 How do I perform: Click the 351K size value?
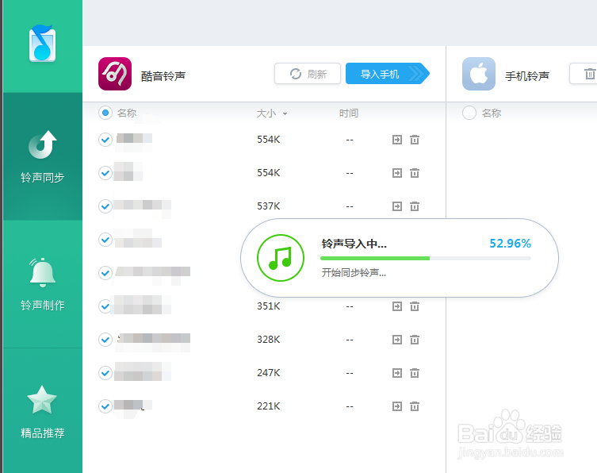tap(269, 306)
